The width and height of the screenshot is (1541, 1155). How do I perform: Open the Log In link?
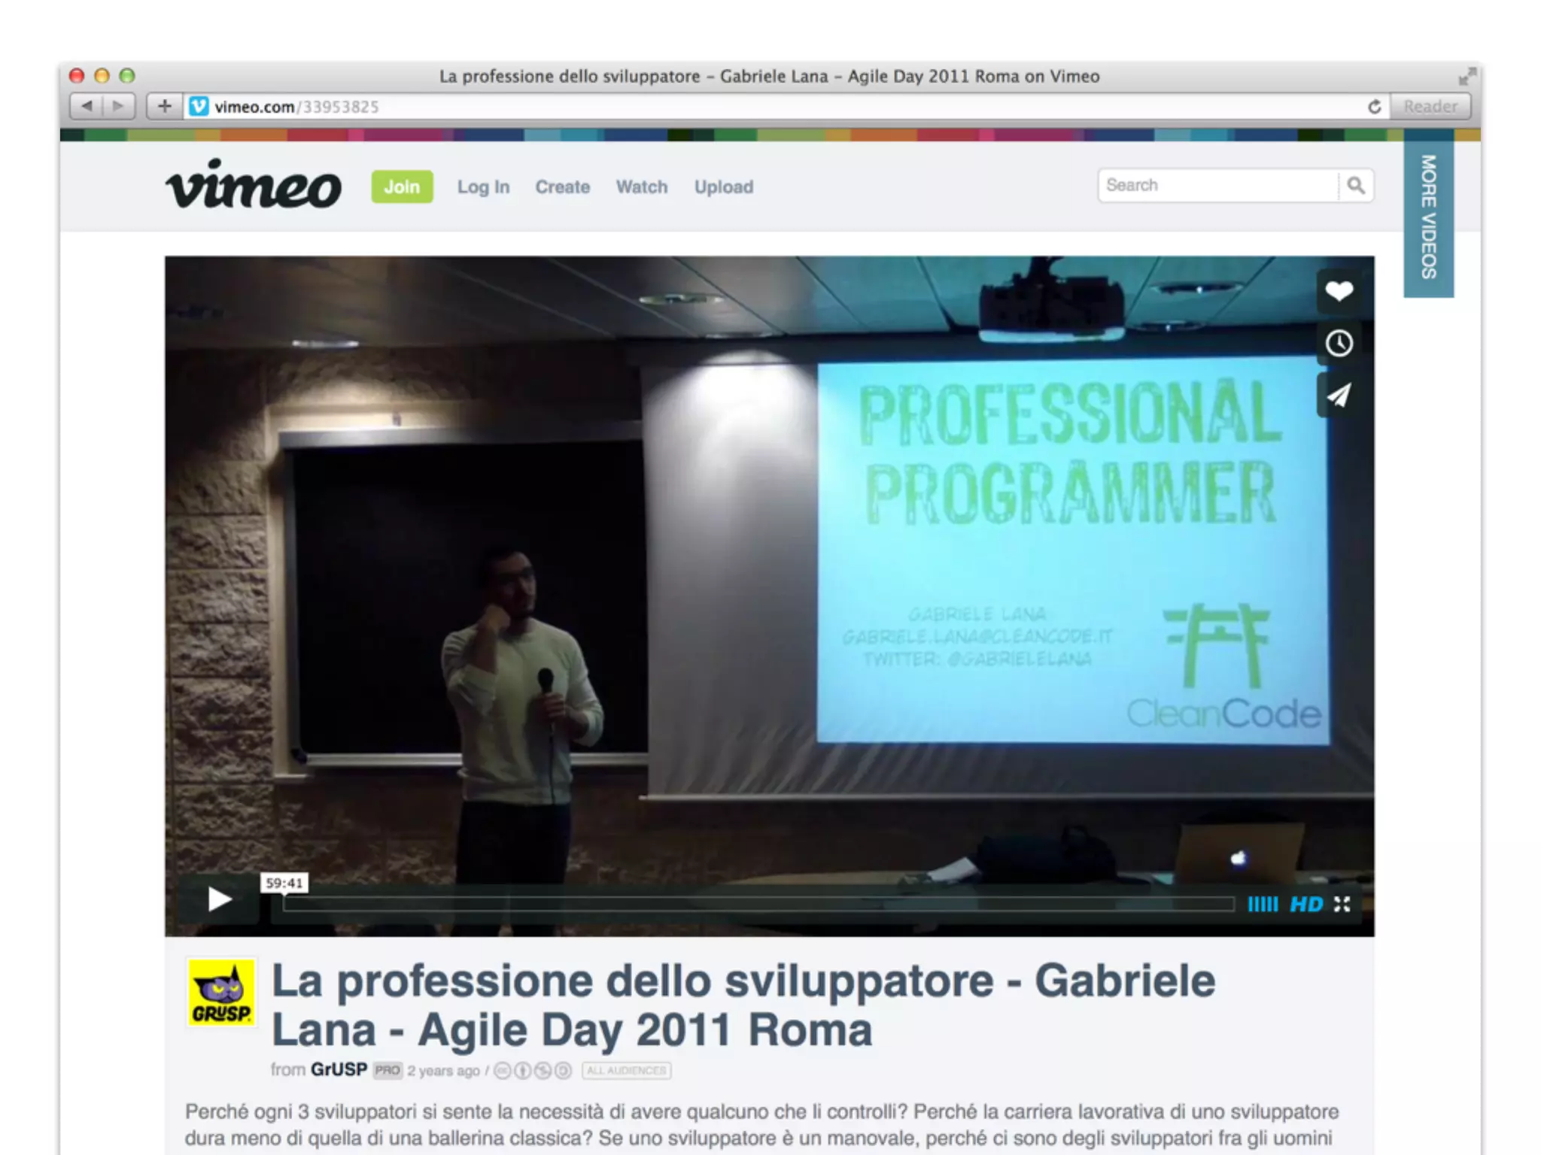click(x=483, y=186)
